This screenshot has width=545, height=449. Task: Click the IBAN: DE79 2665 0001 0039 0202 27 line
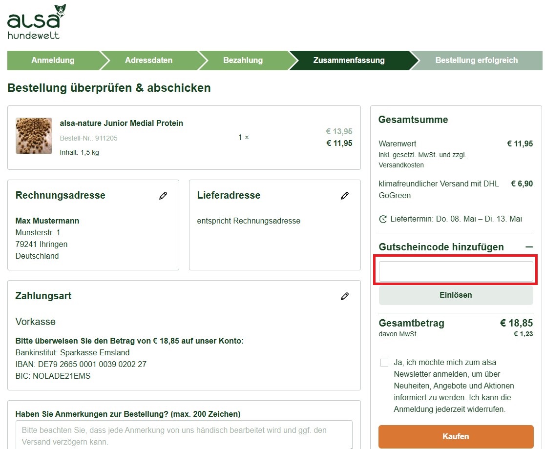coord(81,364)
